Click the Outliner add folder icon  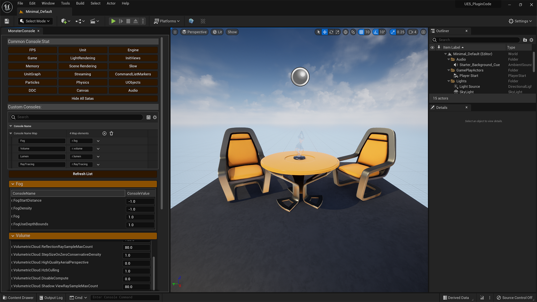pyautogui.click(x=525, y=40)
